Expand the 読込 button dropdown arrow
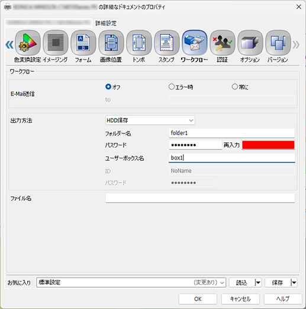 (257, 282)
